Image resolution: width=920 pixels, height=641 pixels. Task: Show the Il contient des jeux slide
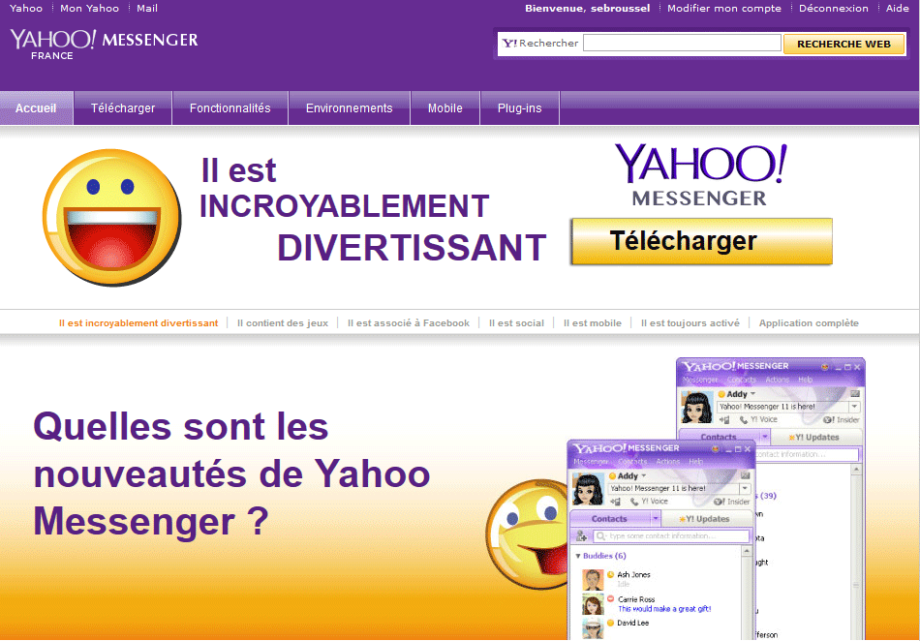click(x=282, y=323)
